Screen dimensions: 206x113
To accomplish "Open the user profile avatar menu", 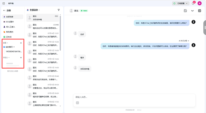I will tap(199, 3).
